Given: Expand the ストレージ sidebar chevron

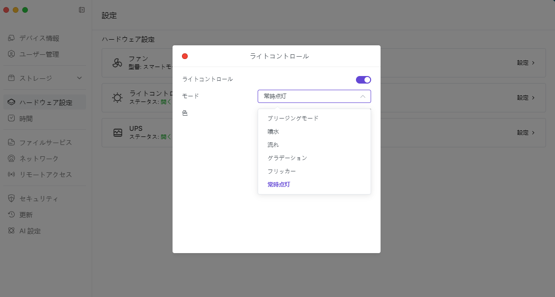Looking at the screenshot, I should 79,78.
